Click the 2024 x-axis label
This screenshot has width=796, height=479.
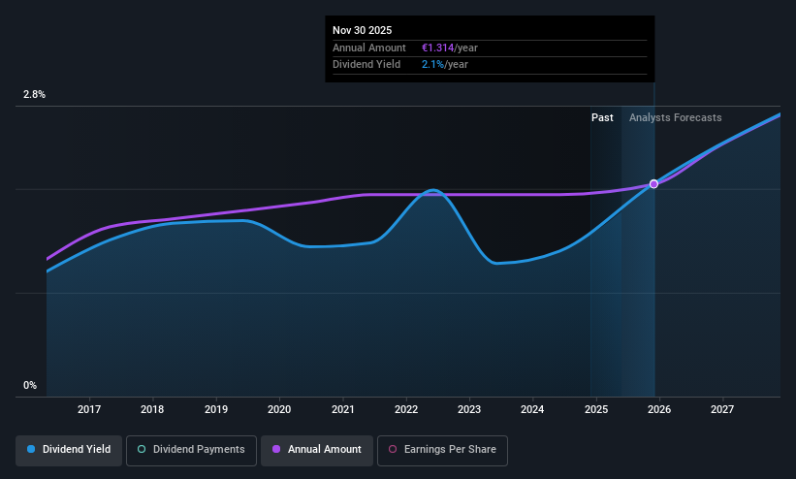coord(532,409)
